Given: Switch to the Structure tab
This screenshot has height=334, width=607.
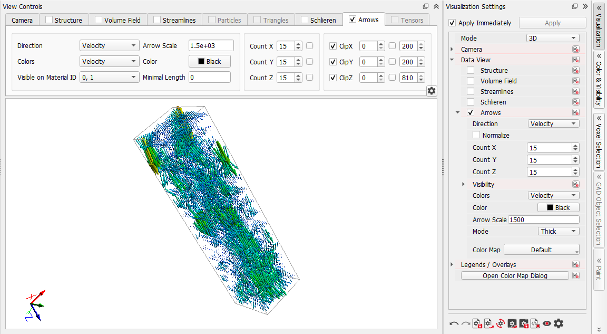Looking at the screenshot, I should pyautogui.click(x=64, y=20).
